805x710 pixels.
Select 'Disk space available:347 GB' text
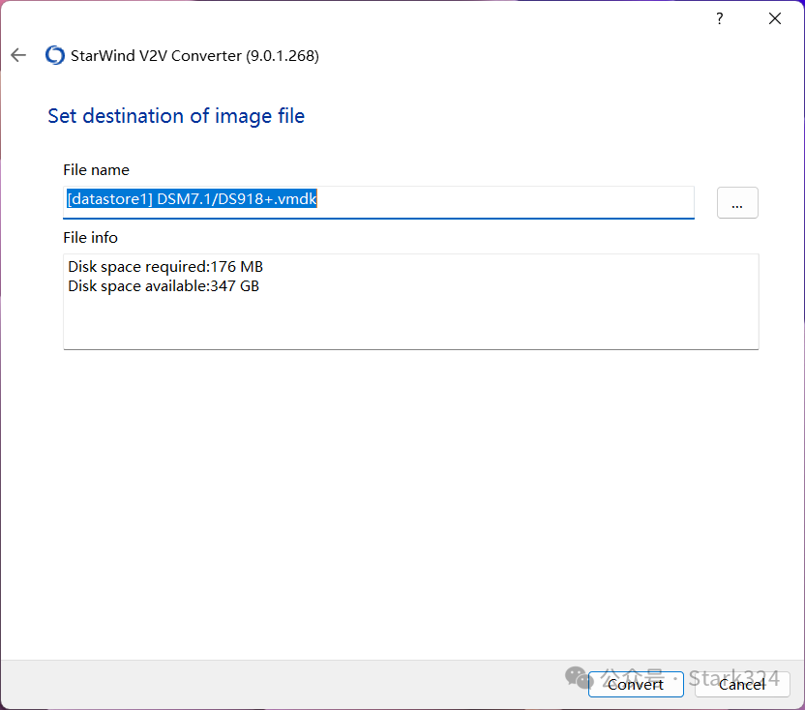pos(164,286)
